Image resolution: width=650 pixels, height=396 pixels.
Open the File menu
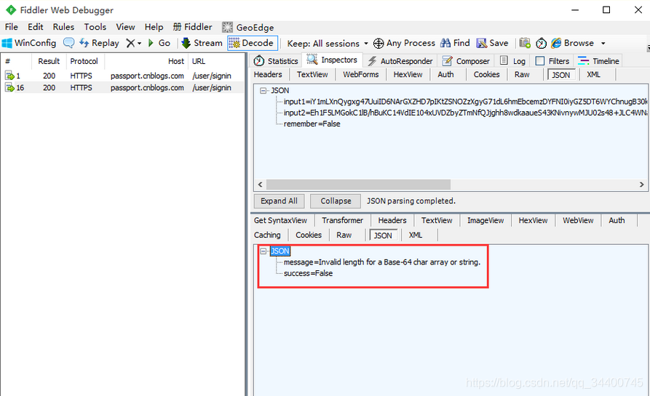[x=11, y=27]
